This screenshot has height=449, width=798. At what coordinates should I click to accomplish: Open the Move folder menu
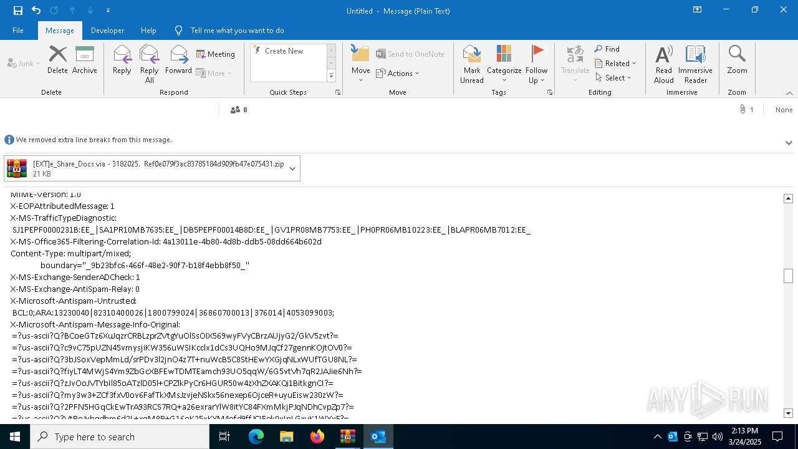click(361, 64)
